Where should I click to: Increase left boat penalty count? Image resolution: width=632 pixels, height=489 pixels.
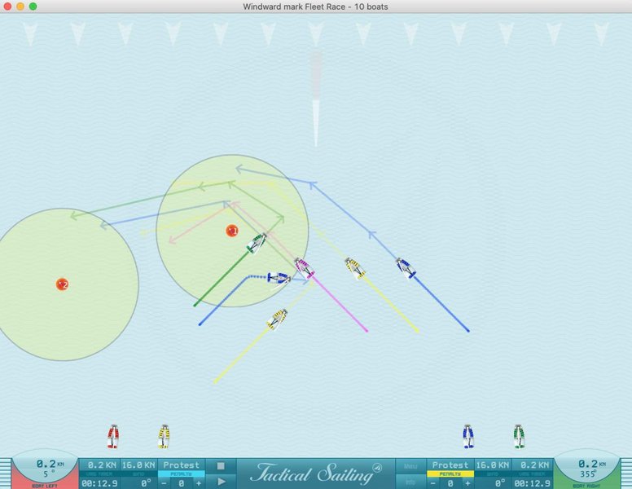tap(198, 483)
